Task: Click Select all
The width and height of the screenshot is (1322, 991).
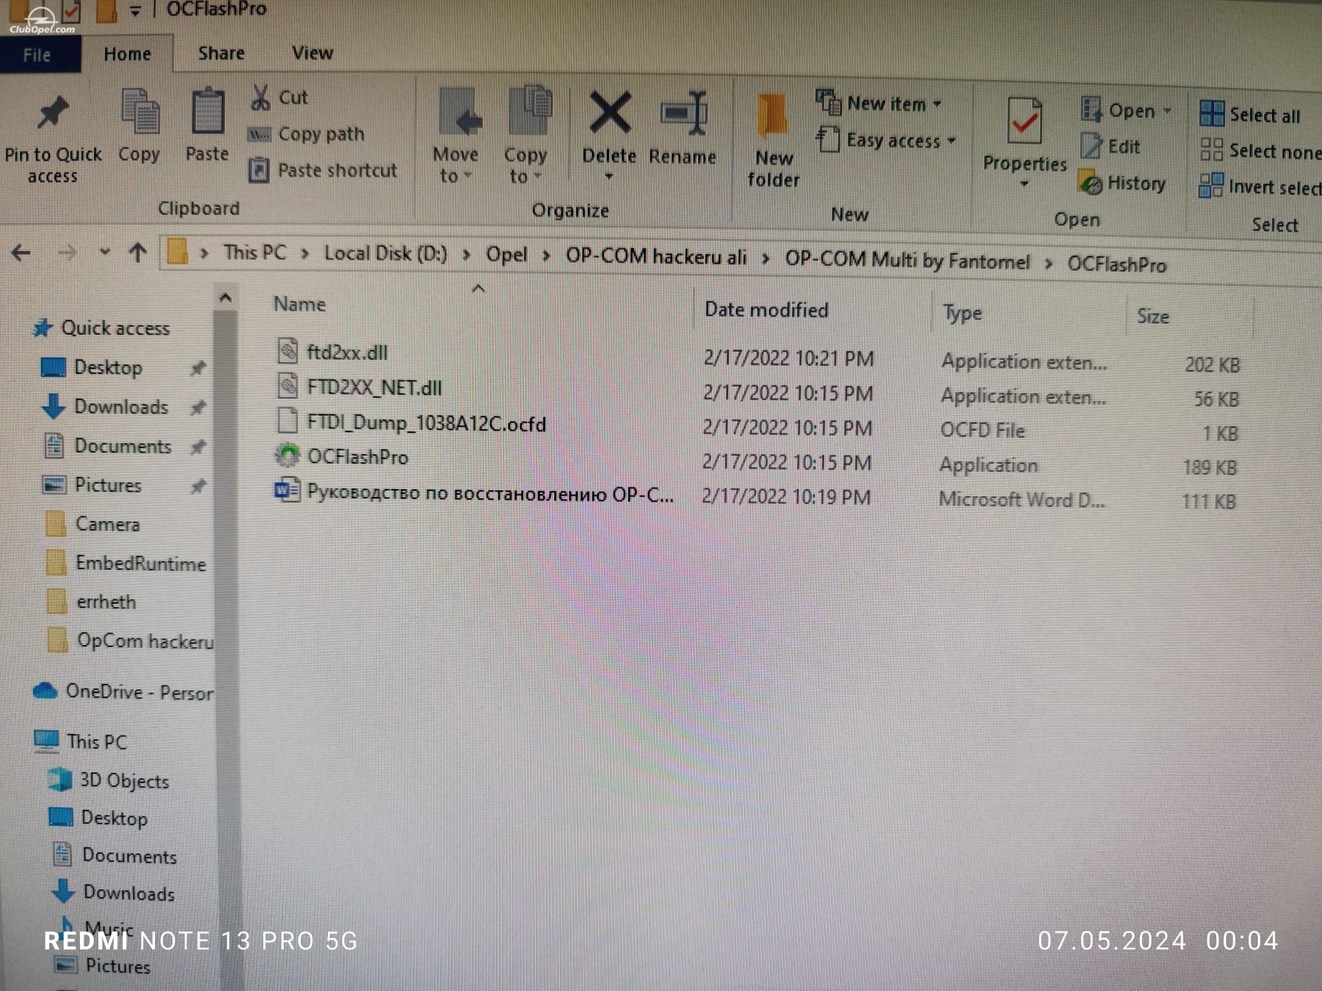Action: [1250, 115]
